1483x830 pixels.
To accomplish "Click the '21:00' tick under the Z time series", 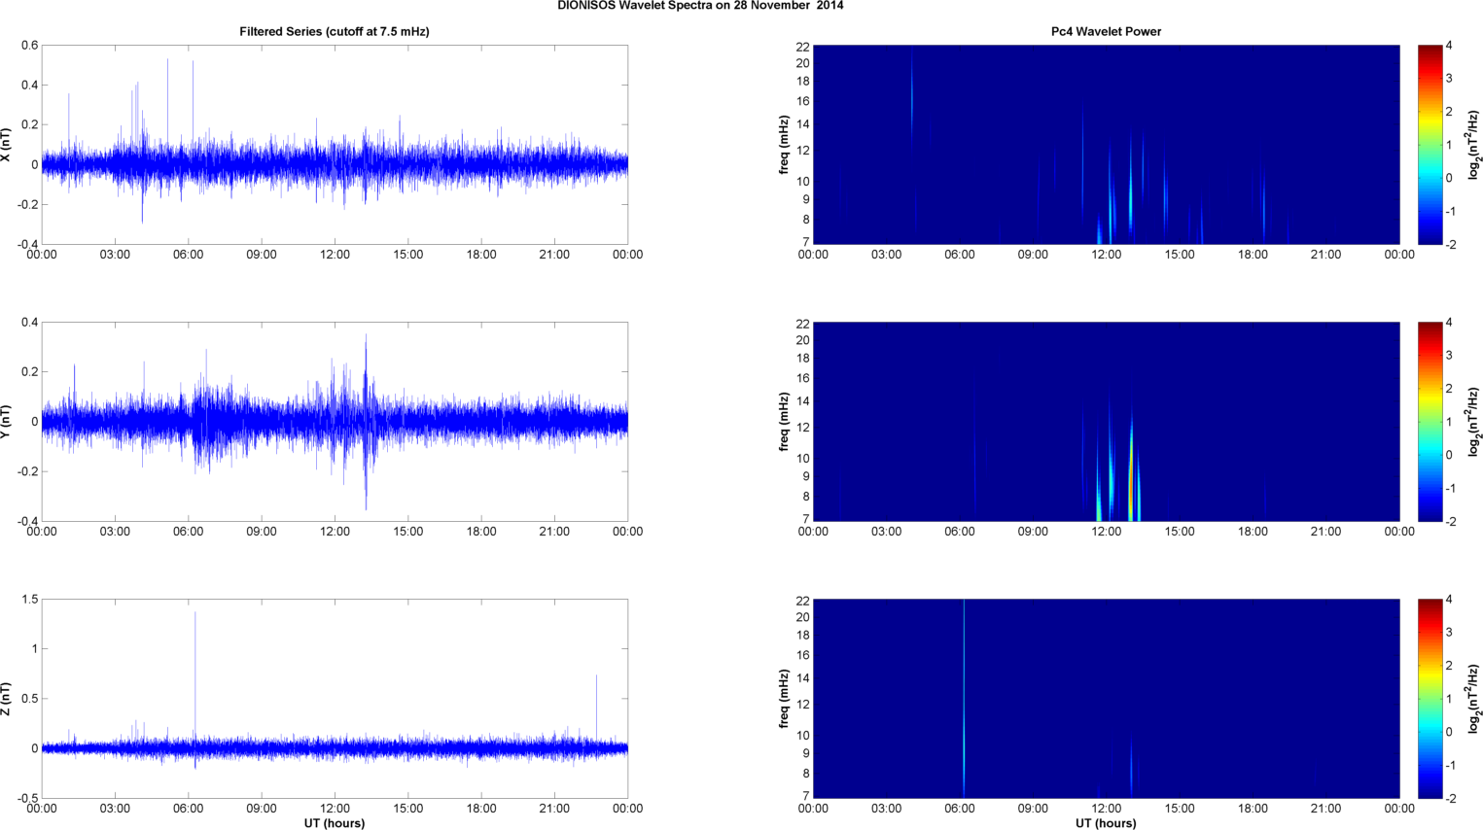I will (x=554, y=809).
